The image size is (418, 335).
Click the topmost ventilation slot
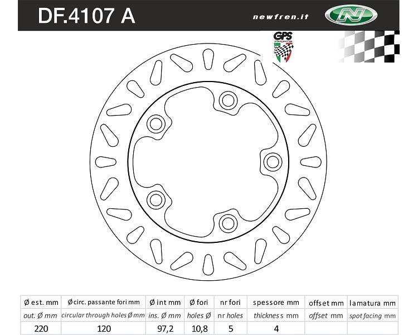point(208,59)
